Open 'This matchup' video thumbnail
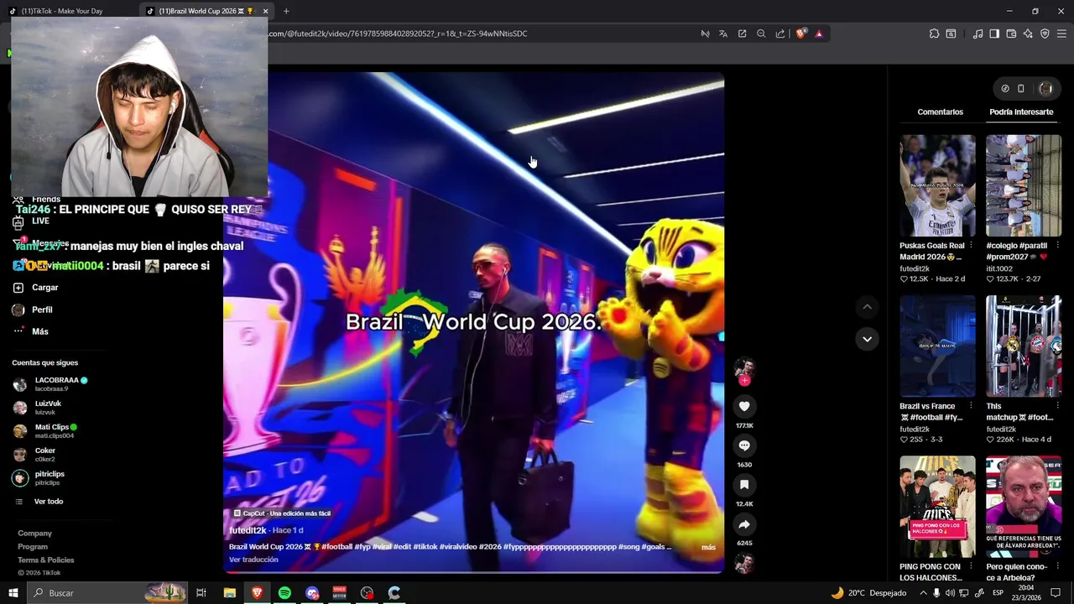The width and height of the screenshot is (1074, 604). [1023, 346]
